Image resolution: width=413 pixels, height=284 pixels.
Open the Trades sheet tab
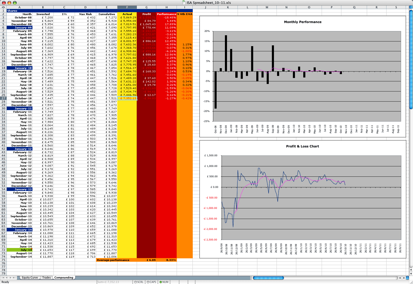(46, 278)
